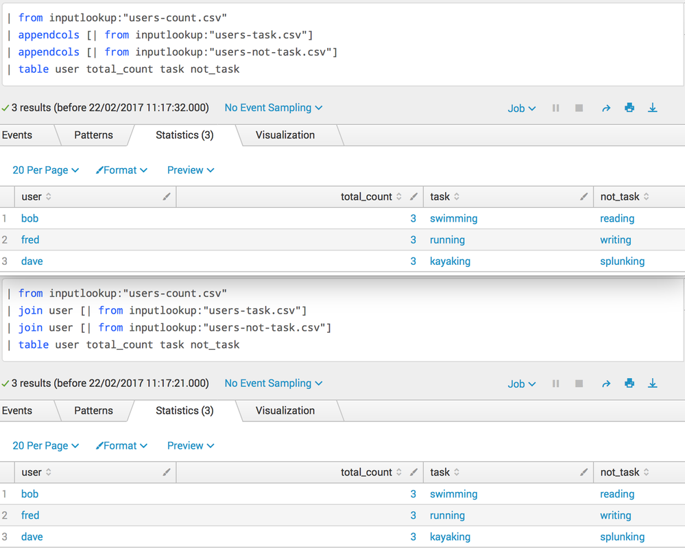Click the print icon for the join search
Image resolution: width=685 pixels, height=551 pixels.
click(x=629, y=384)
